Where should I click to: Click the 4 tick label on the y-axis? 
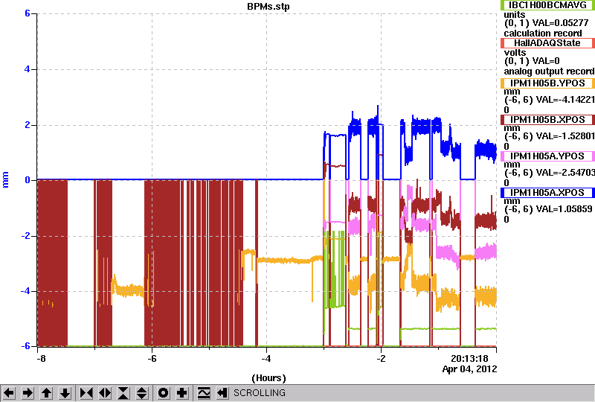28,69
